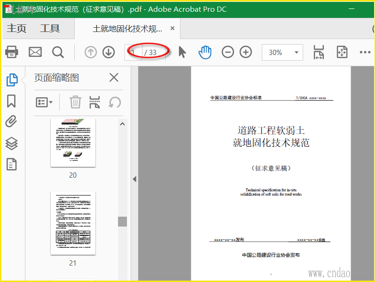
Task: Switch to 工具 tab
Action: point(50,28)
